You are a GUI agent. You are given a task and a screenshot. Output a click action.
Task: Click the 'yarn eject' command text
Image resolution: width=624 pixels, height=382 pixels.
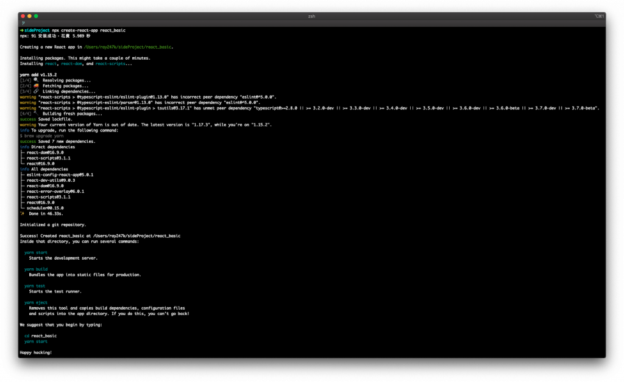(36, 302)
